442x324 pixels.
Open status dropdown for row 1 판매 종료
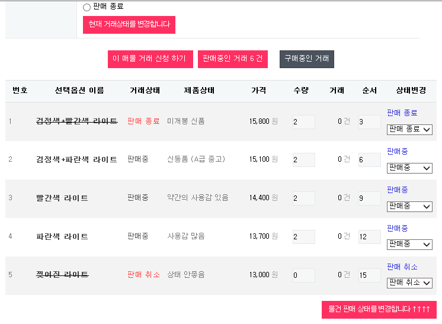click(x=409, y=129)
